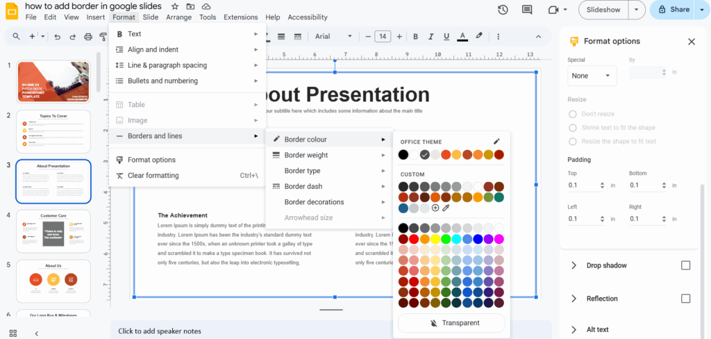Open version history clock icon
711x339 pixels.
pos(503,10)
